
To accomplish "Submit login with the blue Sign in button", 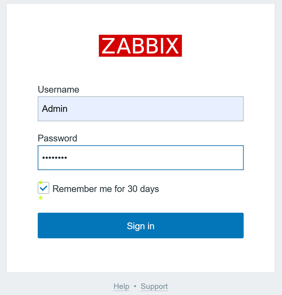I will click(141, 226).
